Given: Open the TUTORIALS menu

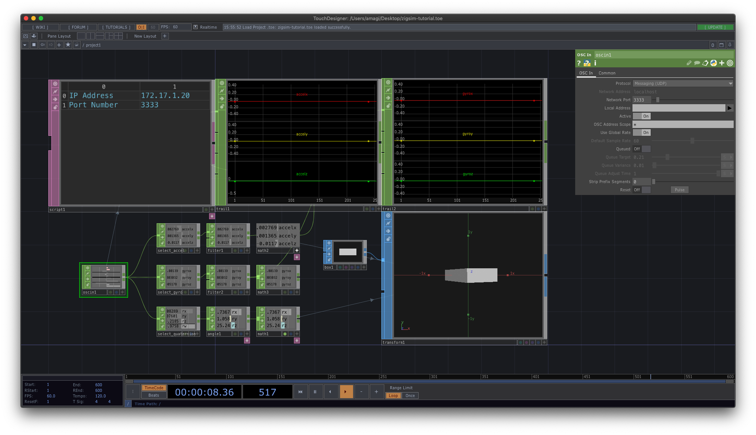Looking at the screenshot, I should click(x=116, y=27).
